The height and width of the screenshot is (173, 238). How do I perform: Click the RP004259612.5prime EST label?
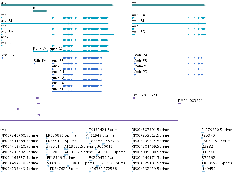(150, 135)
